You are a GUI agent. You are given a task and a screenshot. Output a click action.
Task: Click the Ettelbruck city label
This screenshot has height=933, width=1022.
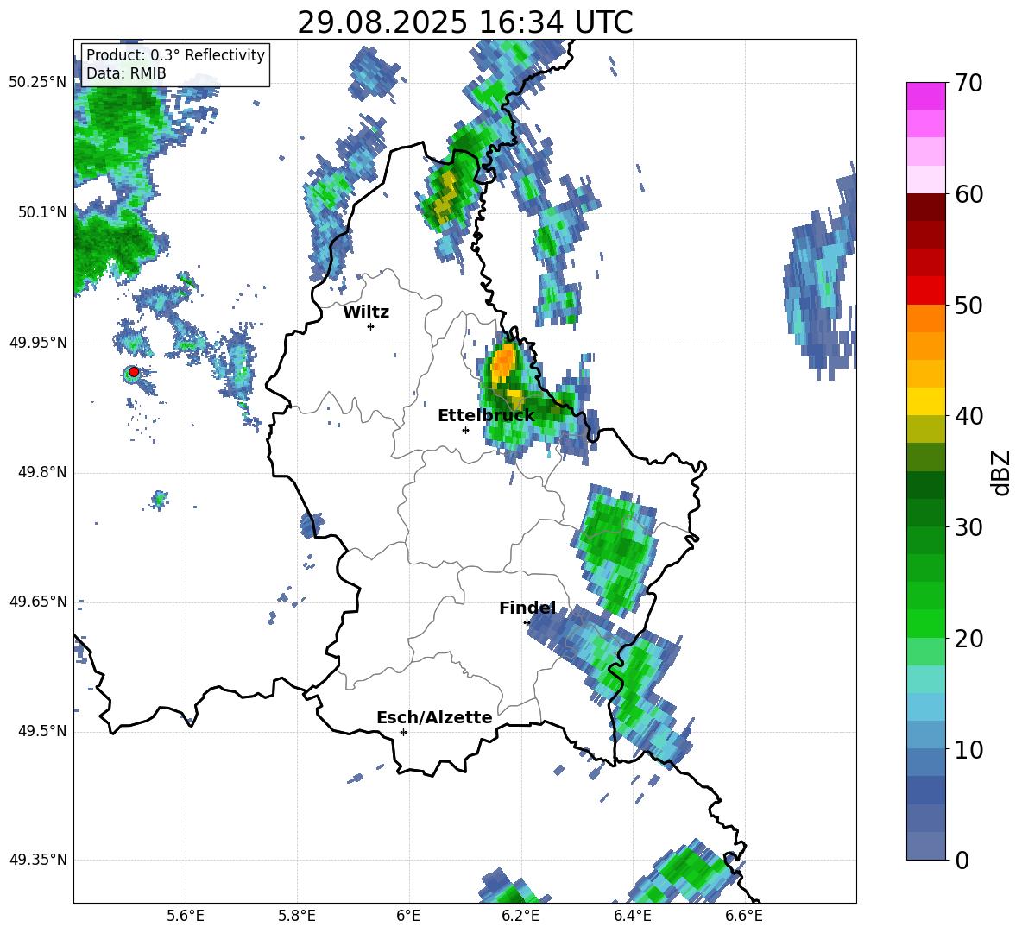click(486, 415)
